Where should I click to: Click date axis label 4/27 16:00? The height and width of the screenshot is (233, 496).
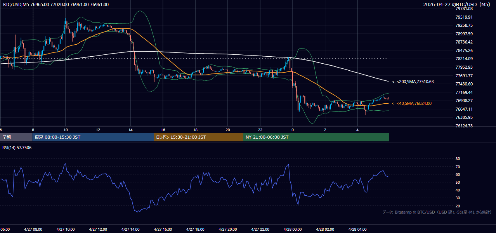(163, 229)
